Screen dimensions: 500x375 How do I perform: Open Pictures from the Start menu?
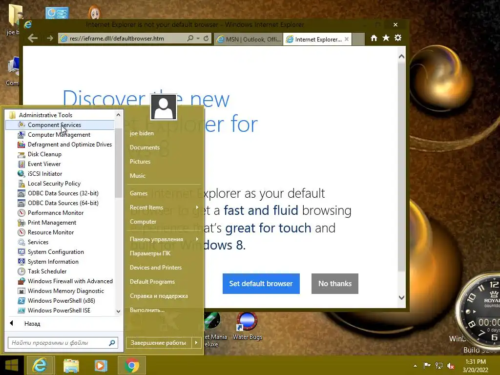[x=140, y=161]
